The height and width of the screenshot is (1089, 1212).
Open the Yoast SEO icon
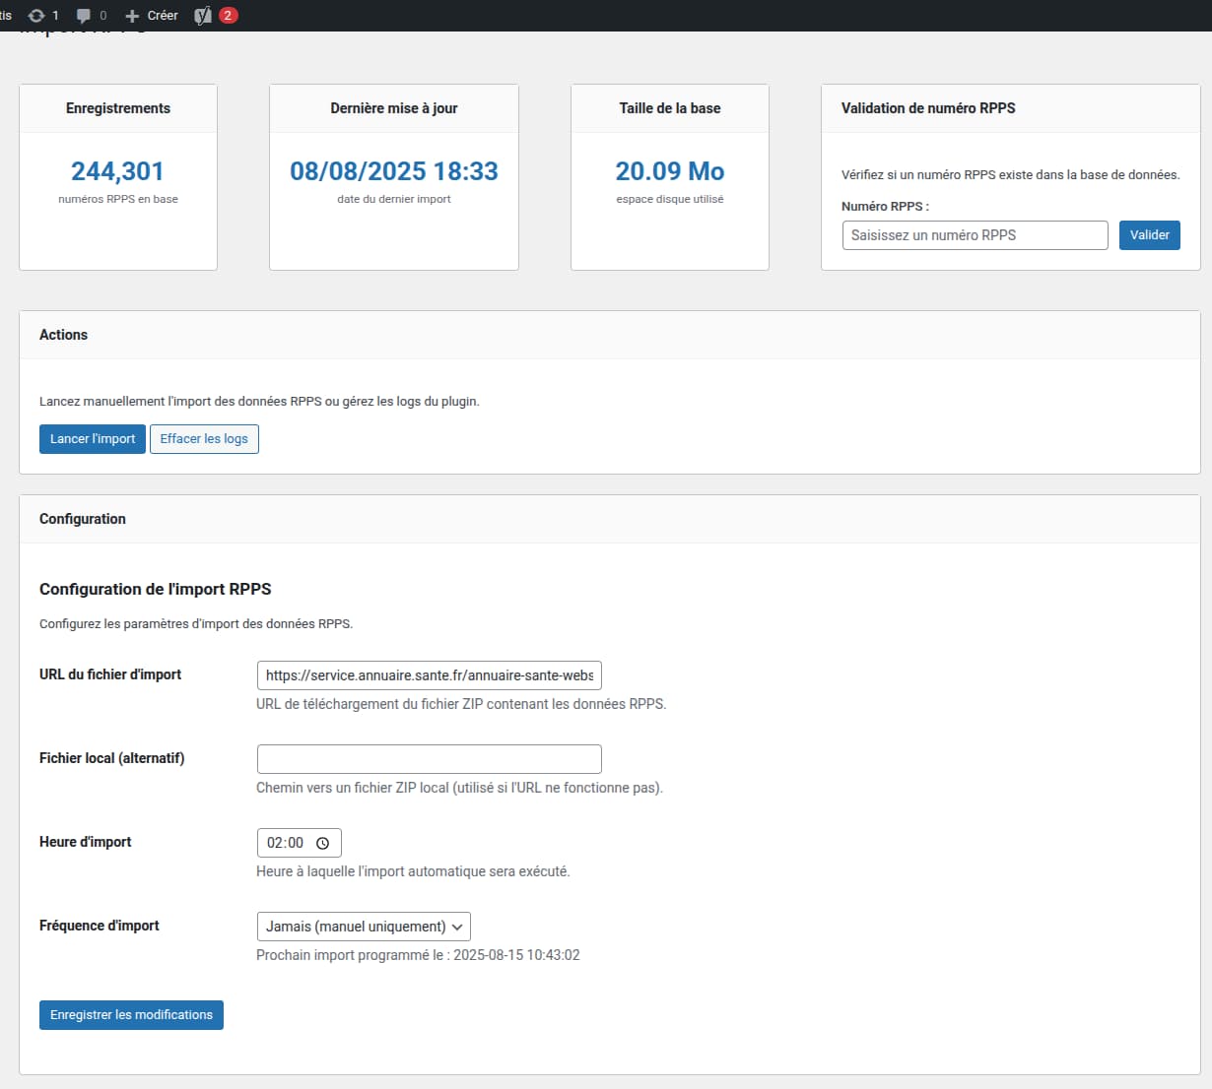coord(203,16)
